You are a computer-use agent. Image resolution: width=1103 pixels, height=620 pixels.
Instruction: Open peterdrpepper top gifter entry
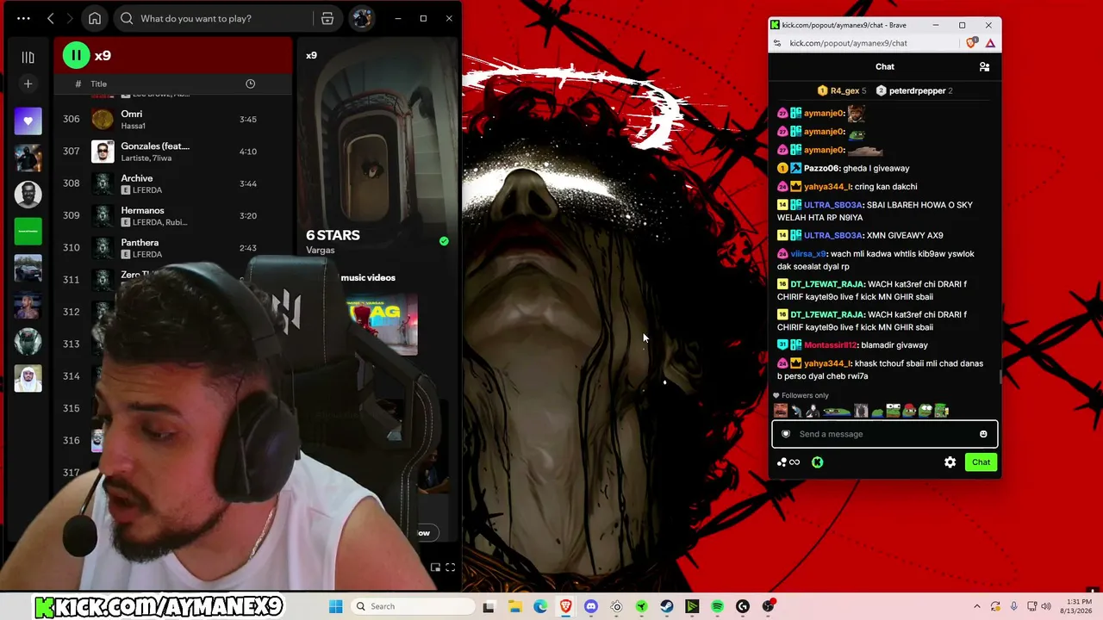[x=913, y=90]
